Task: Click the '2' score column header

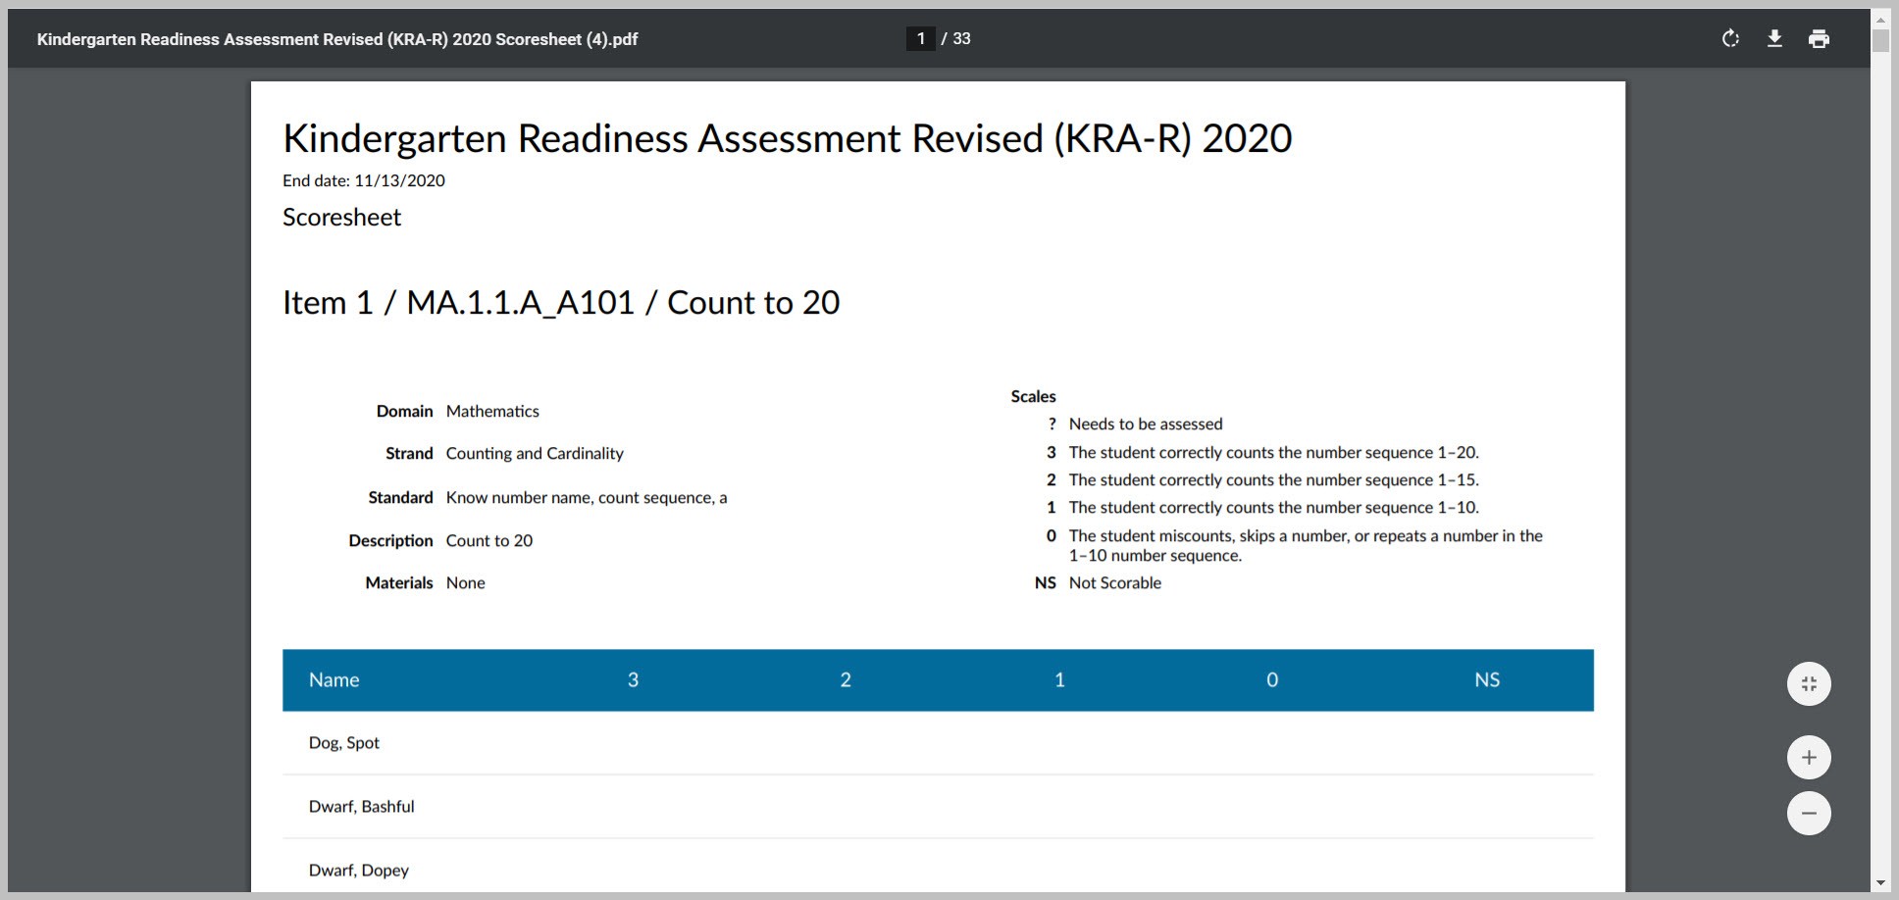Action: click(x=846, y=679)
